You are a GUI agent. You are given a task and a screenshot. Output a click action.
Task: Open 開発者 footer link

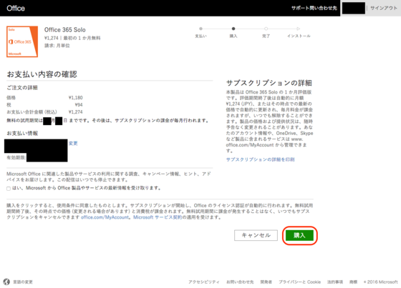(x=266, y=282)
